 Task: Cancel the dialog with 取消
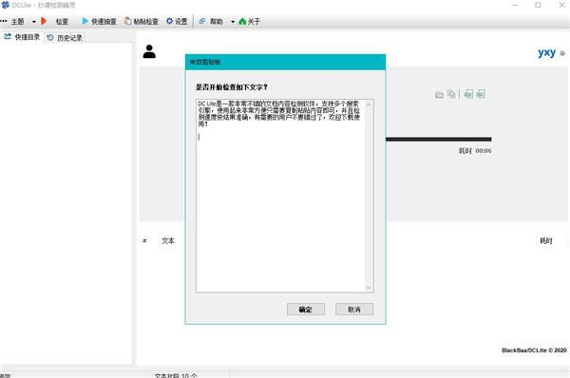pos(354,310)
